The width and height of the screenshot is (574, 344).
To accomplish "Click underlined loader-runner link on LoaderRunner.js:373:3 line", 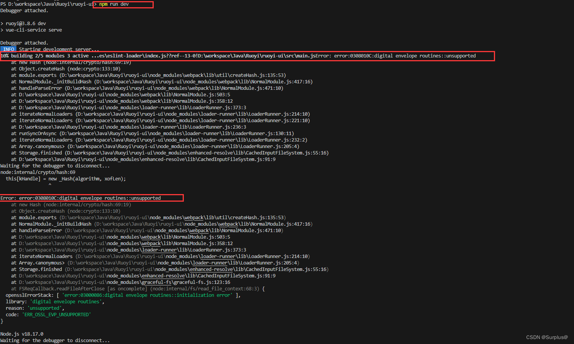I will (x=159, y=250).
